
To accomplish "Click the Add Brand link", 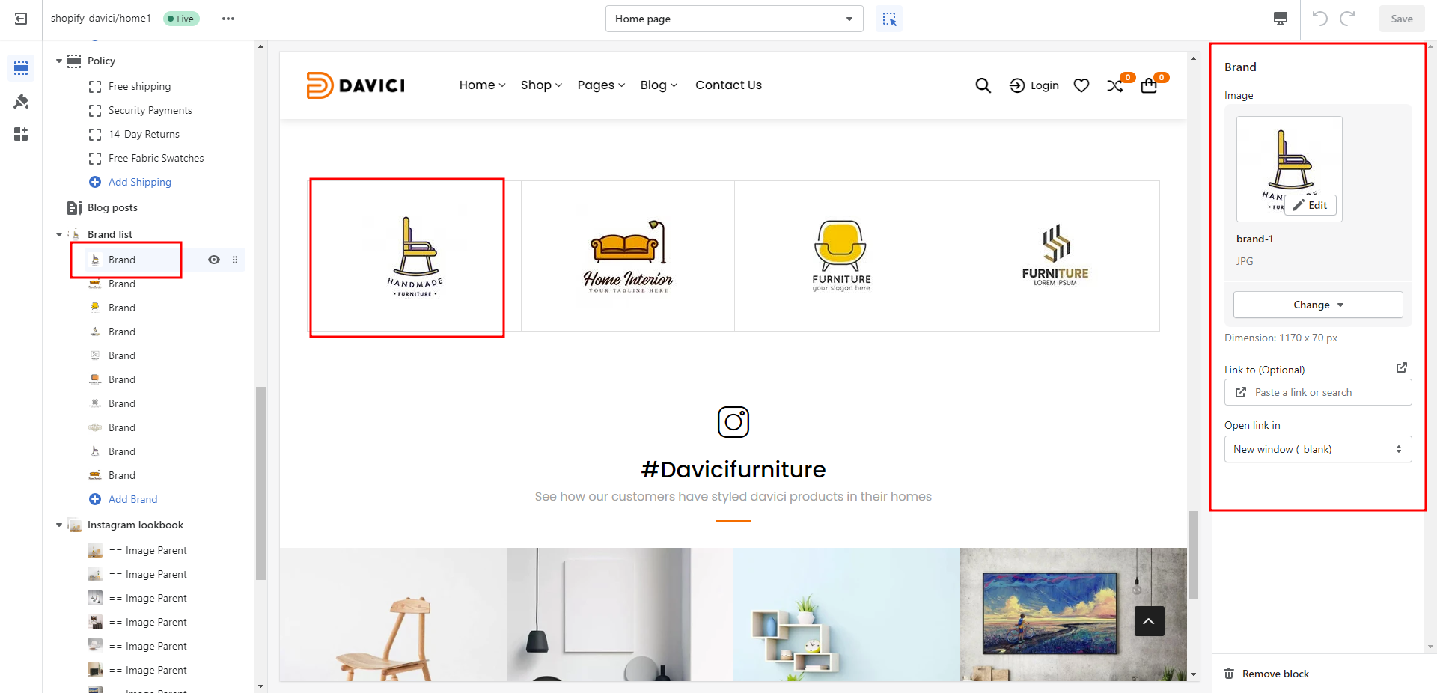I will 132,499.
